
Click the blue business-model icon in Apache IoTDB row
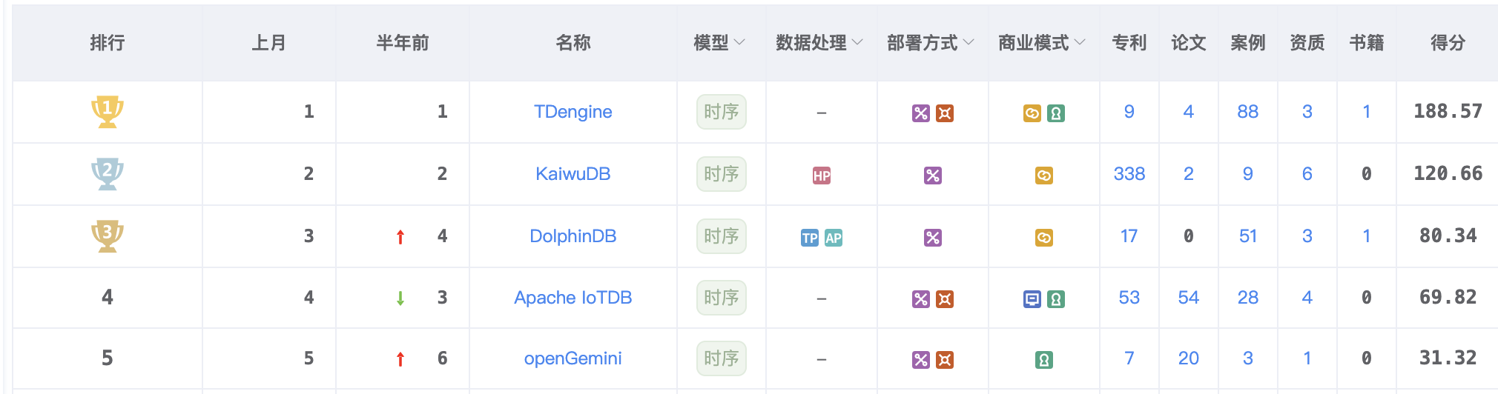[x=1032, y=299]
